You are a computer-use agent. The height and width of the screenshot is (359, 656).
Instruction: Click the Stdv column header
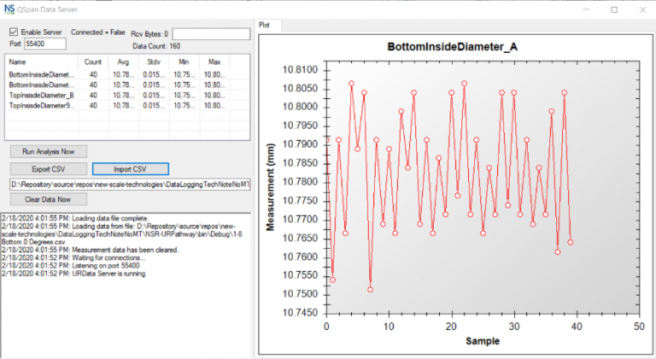coord(154,62)
